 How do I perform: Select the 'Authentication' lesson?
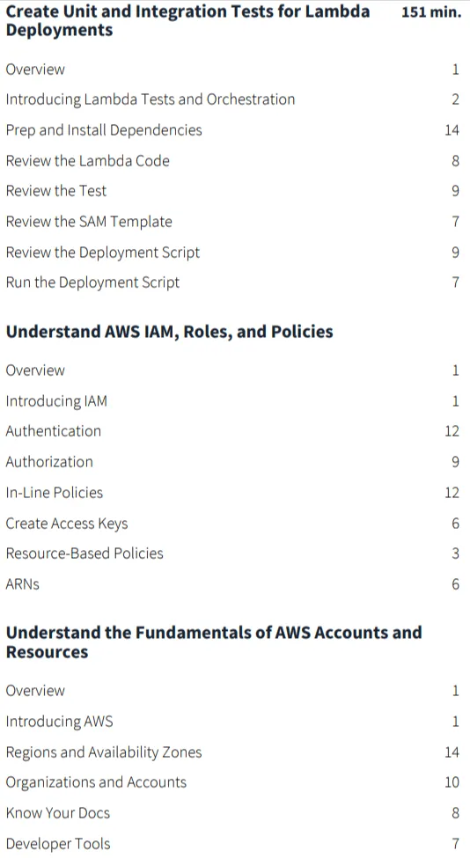click(53, 431)
